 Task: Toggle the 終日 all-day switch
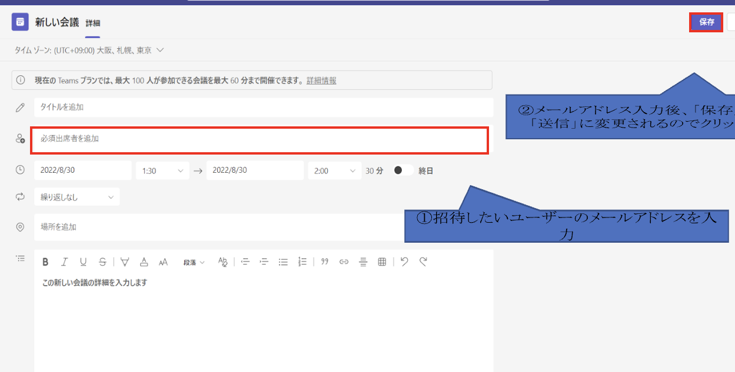403,170
